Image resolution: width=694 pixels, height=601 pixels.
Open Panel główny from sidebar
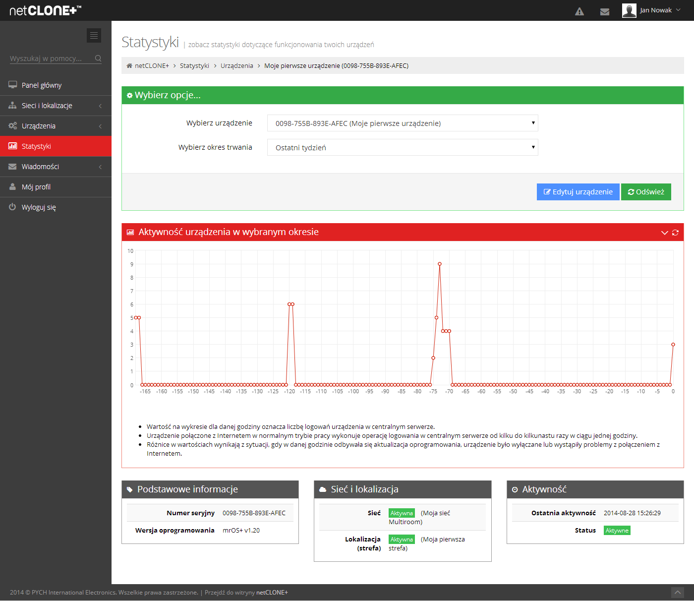56,85
